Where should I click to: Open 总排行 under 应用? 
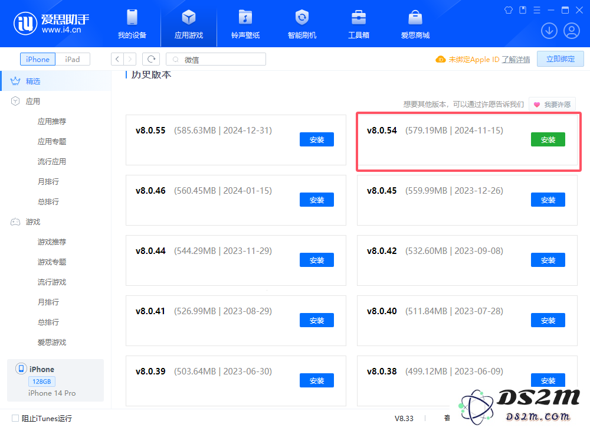click(48, 201)
